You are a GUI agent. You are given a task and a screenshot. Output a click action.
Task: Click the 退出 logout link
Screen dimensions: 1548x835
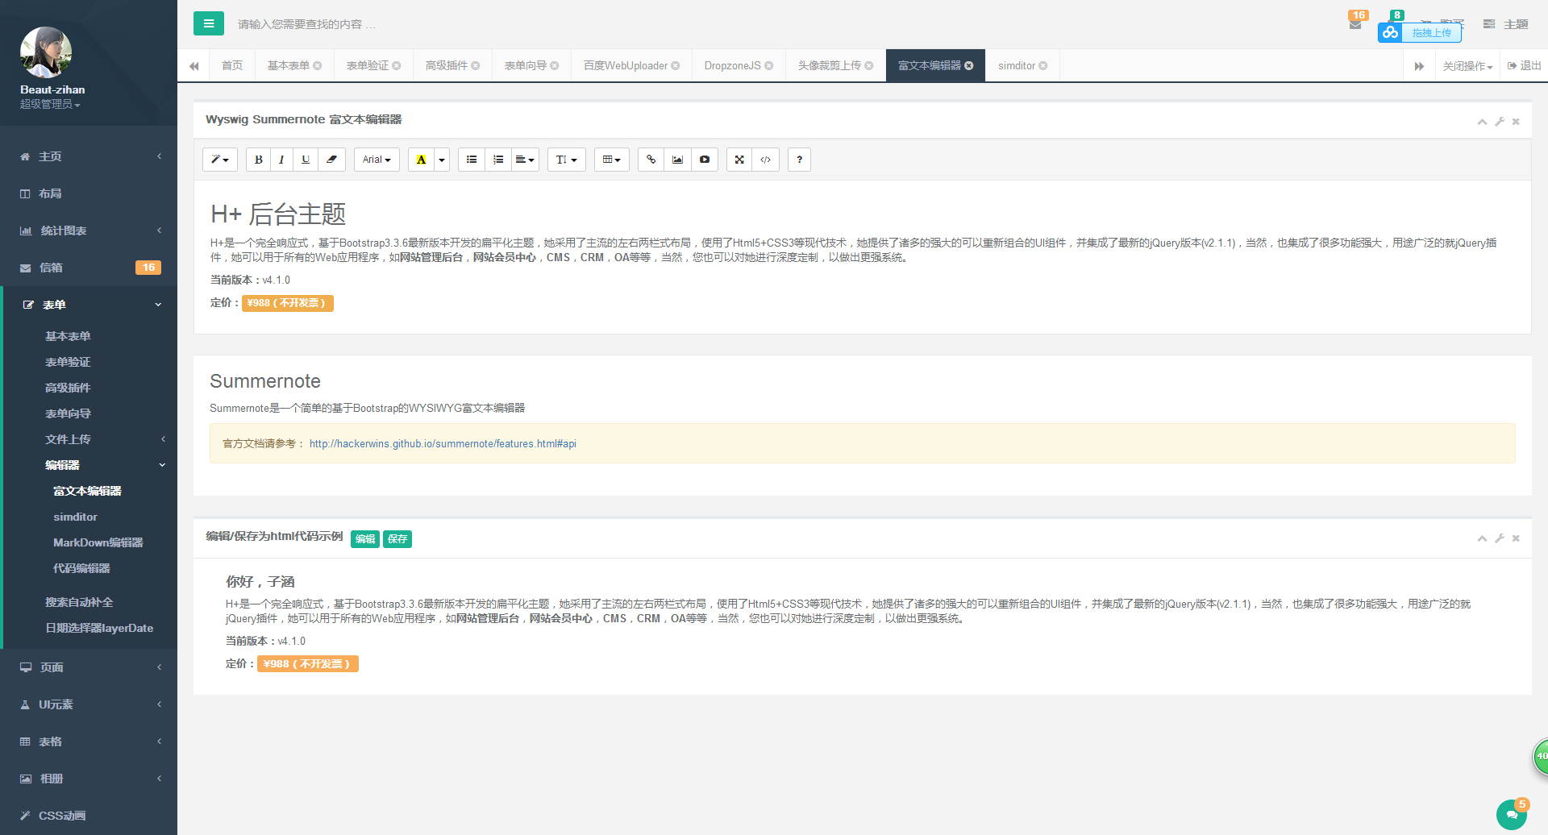(x=1525, y=66)
